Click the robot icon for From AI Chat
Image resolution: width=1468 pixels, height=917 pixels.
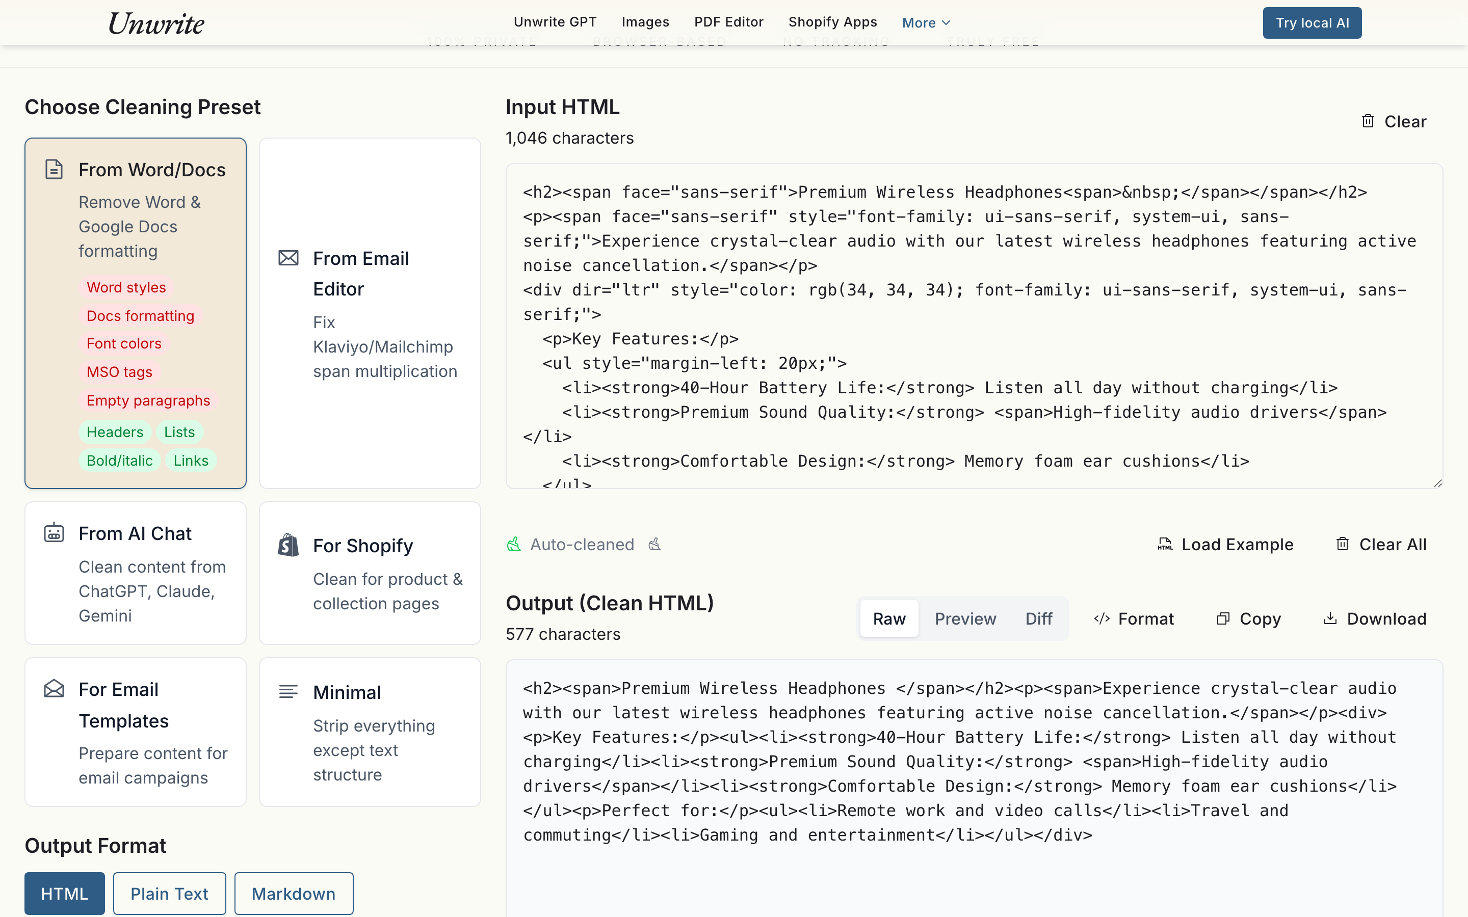point(54,532)
